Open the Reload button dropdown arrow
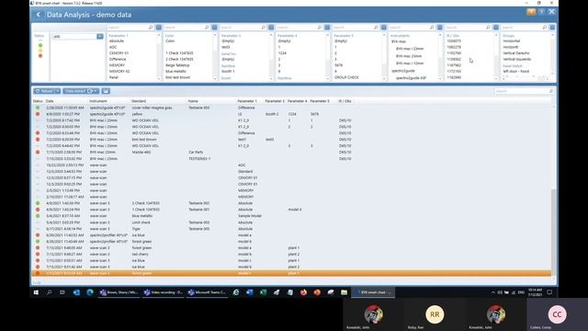This screenshot has width=588, height=331. pyautogui.click(x=57, y=91)
